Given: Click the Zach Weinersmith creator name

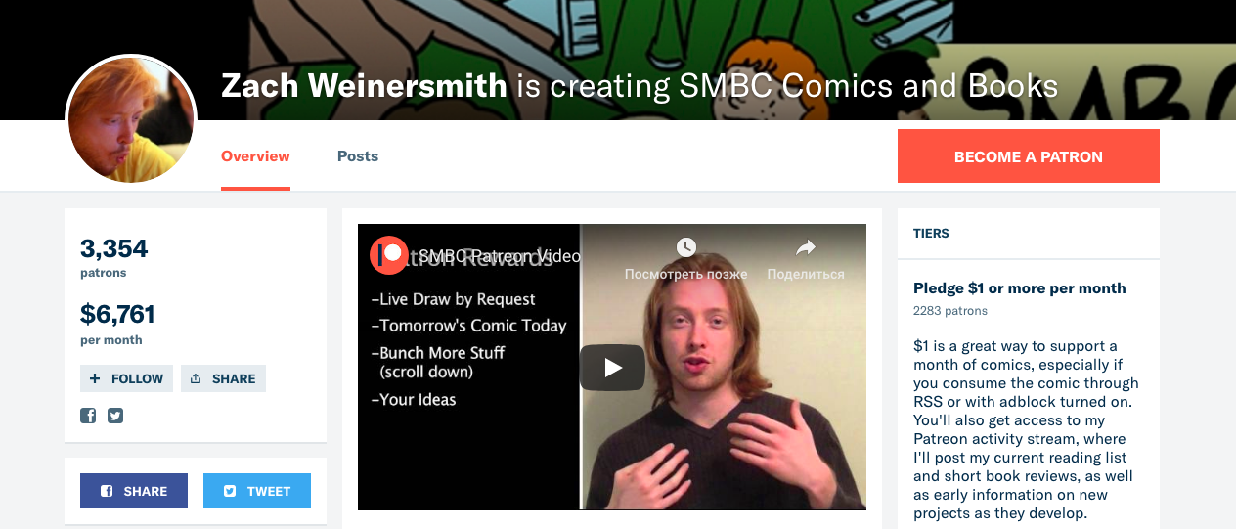Looking at the screenshot, I should coord(364,86).
